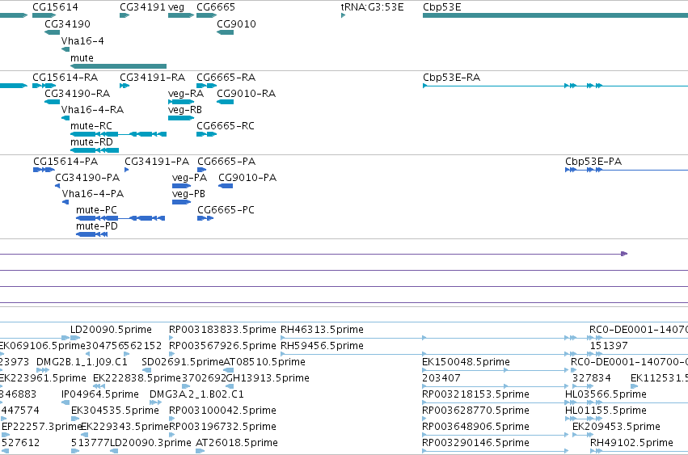The height and width of the screenshot is (455, 688).
Task: Click the veg-PB protein label
Action: (x=188, y=194)
